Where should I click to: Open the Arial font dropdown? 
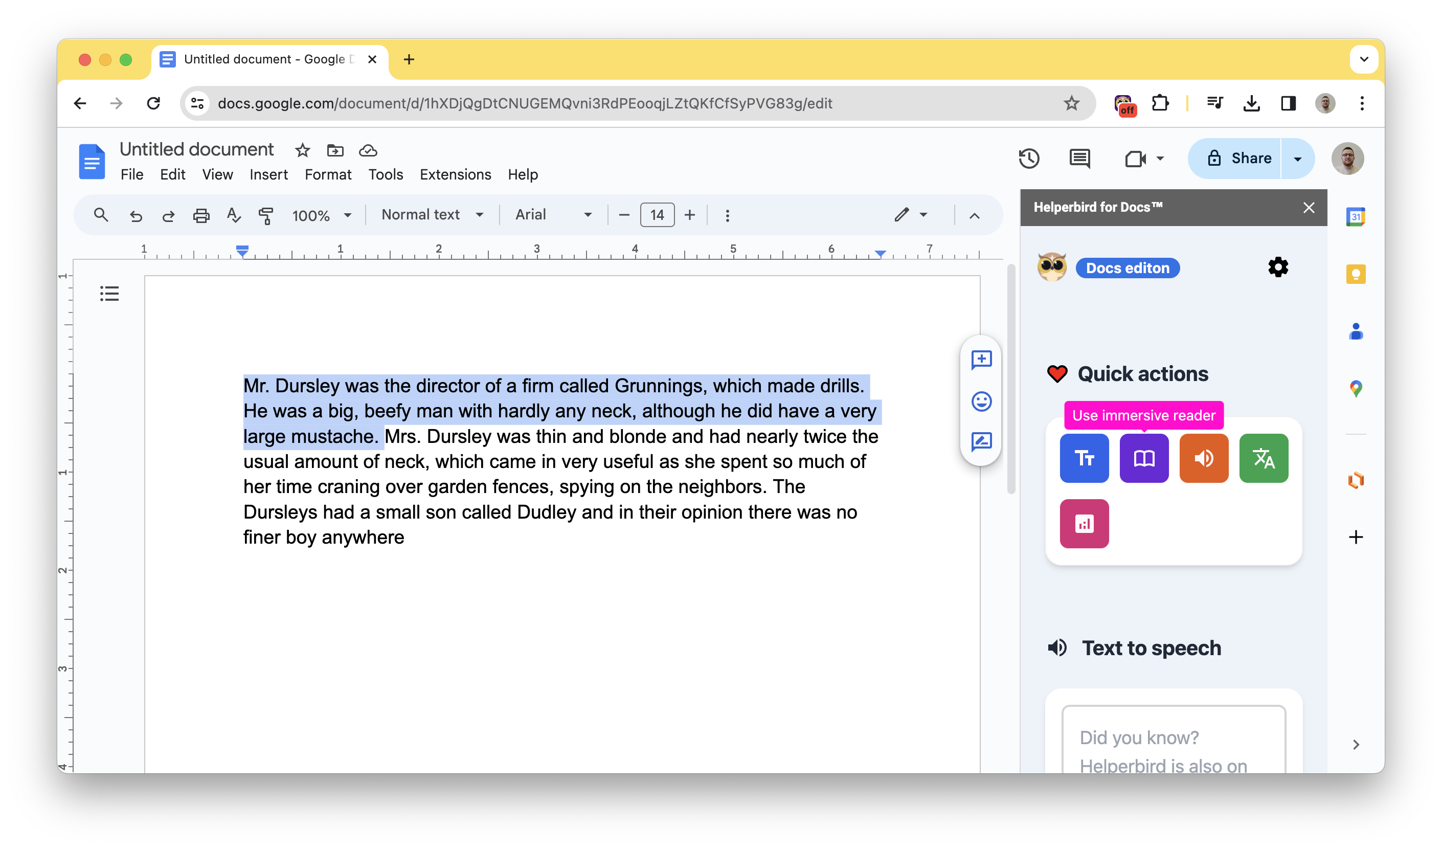click(x=588, y=215)
